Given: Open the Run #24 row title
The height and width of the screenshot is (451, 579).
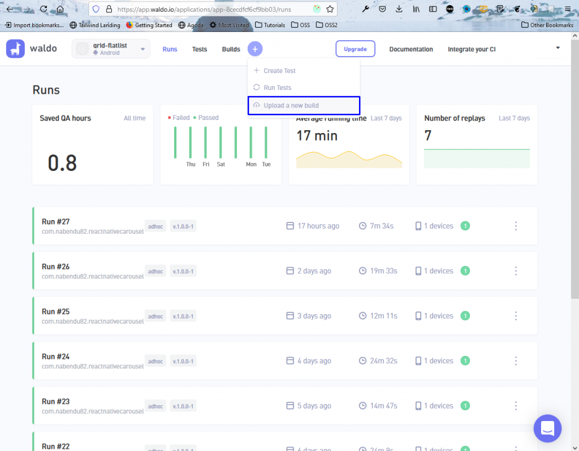Looking at the screenshot, I should point(55,356).
